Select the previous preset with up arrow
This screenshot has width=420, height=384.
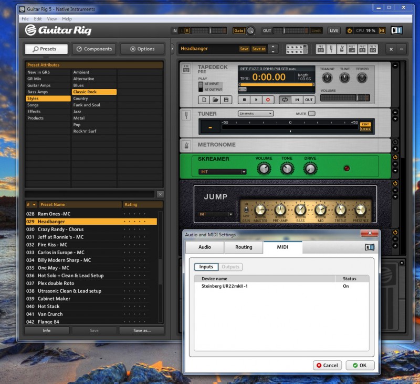tap(273, 47)
